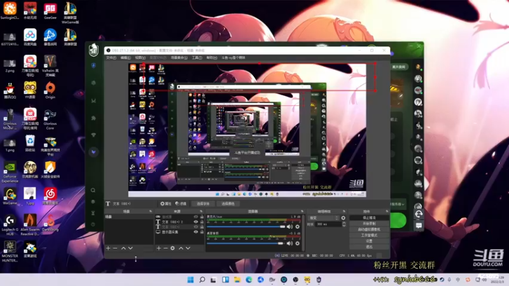The height and width of the screenshot is (286, 509).
Task: Pop out the 转场特效 dock panel
Action: pos(344,212)
